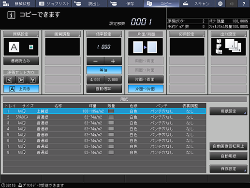Click the 106-135g/m2 weight in tray 1
The image size is (250, 188).
tap(93, 111)
